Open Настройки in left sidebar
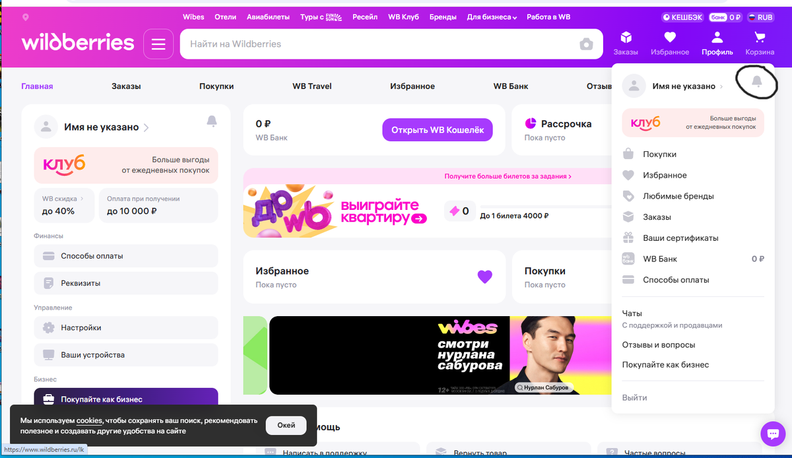 (x=126, y=328)
